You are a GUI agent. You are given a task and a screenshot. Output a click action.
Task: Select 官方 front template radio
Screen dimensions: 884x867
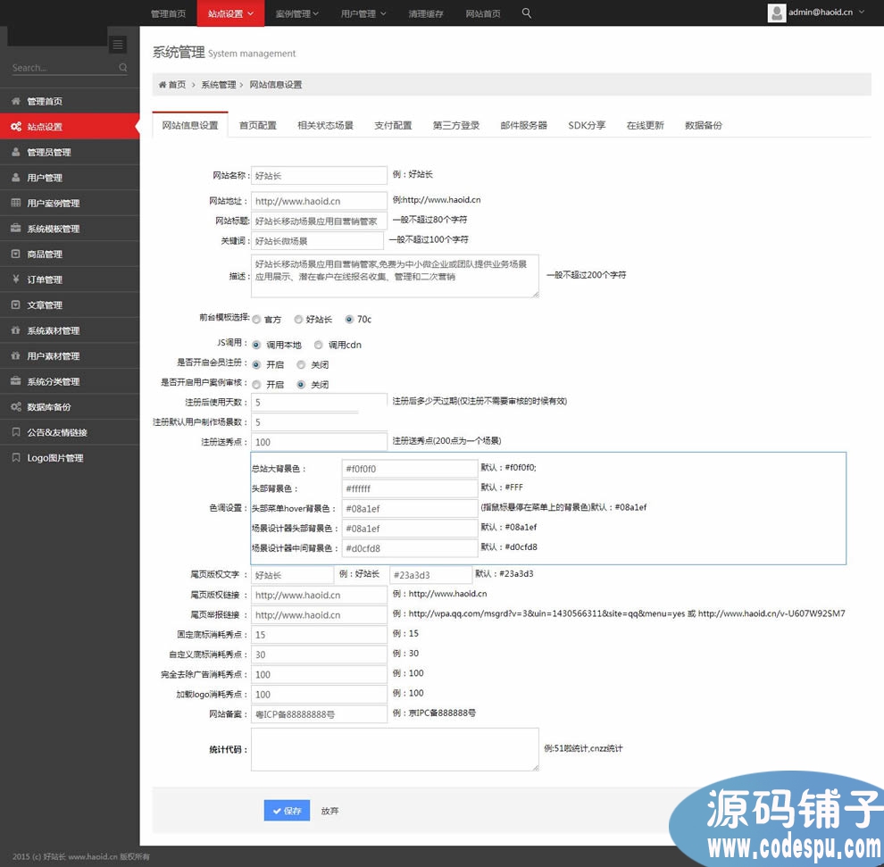[x=256, y=320]
